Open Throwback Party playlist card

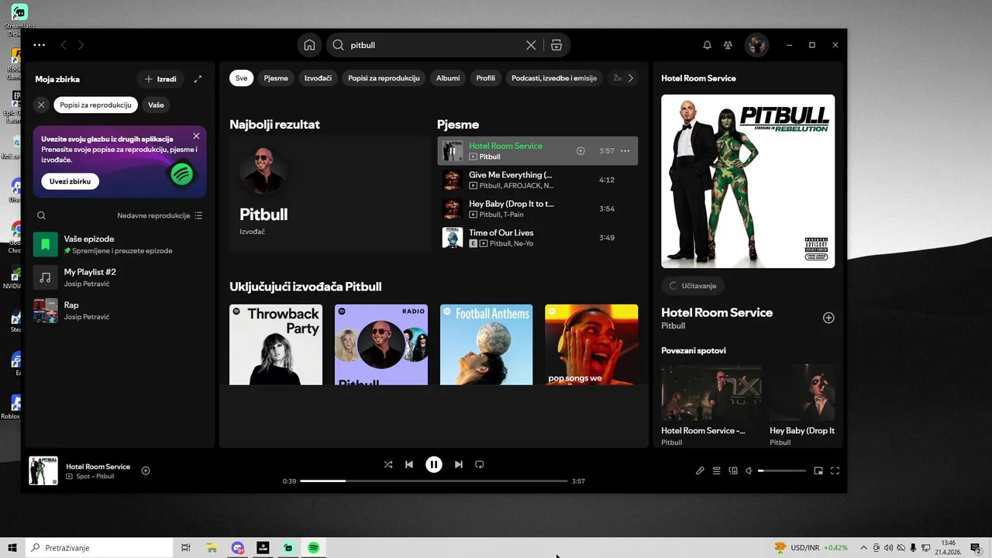tap(276, 345)
